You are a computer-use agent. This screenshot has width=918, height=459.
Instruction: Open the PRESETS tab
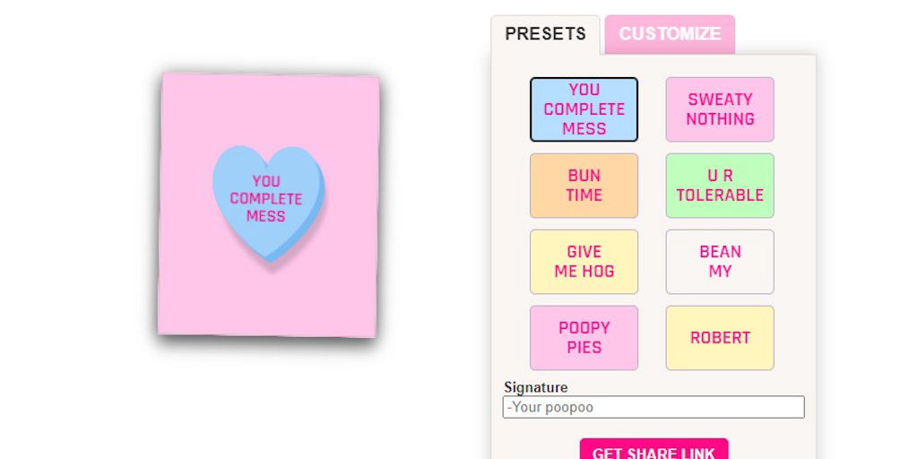pyautogui.click(x=545, y=34)
